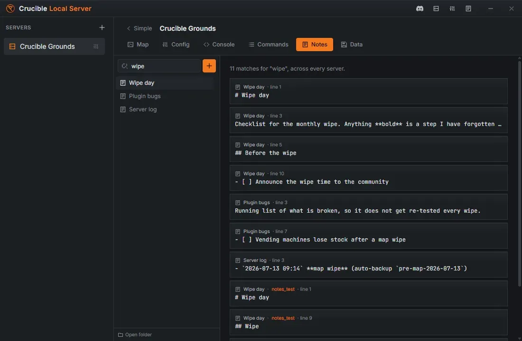This screenshot has height=341, width=522.
Task: Click the results panel vertical scrollbar
Action: 519,173
